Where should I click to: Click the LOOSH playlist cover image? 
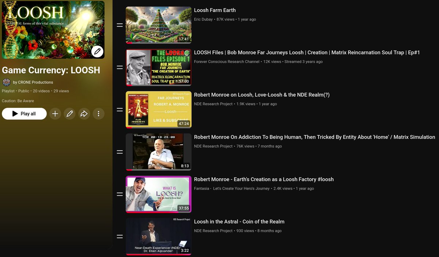(53, 30)
